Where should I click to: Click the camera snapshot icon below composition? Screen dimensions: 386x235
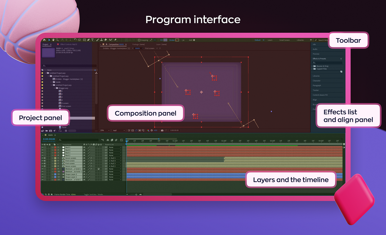coord(162,130)
